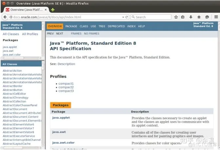Viewport: 220px width, 150px height.
Task: Open URL history dropdown arrow in address bar
Action: pyautogui.click(x=123, y=17)
